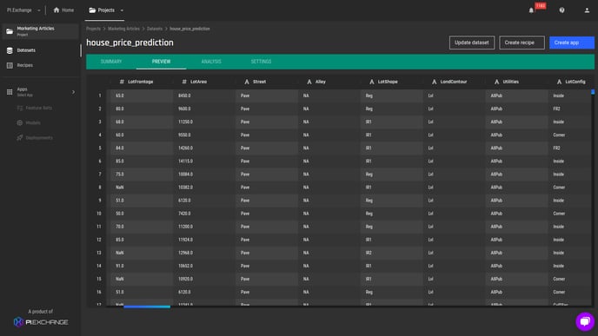Open the user account profile icon
598x336 pixels.
pyautogui.click(x=587, y=10)
